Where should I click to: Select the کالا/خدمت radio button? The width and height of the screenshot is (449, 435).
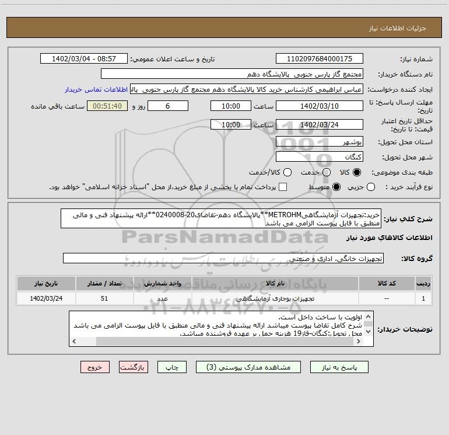click(287, 172)
